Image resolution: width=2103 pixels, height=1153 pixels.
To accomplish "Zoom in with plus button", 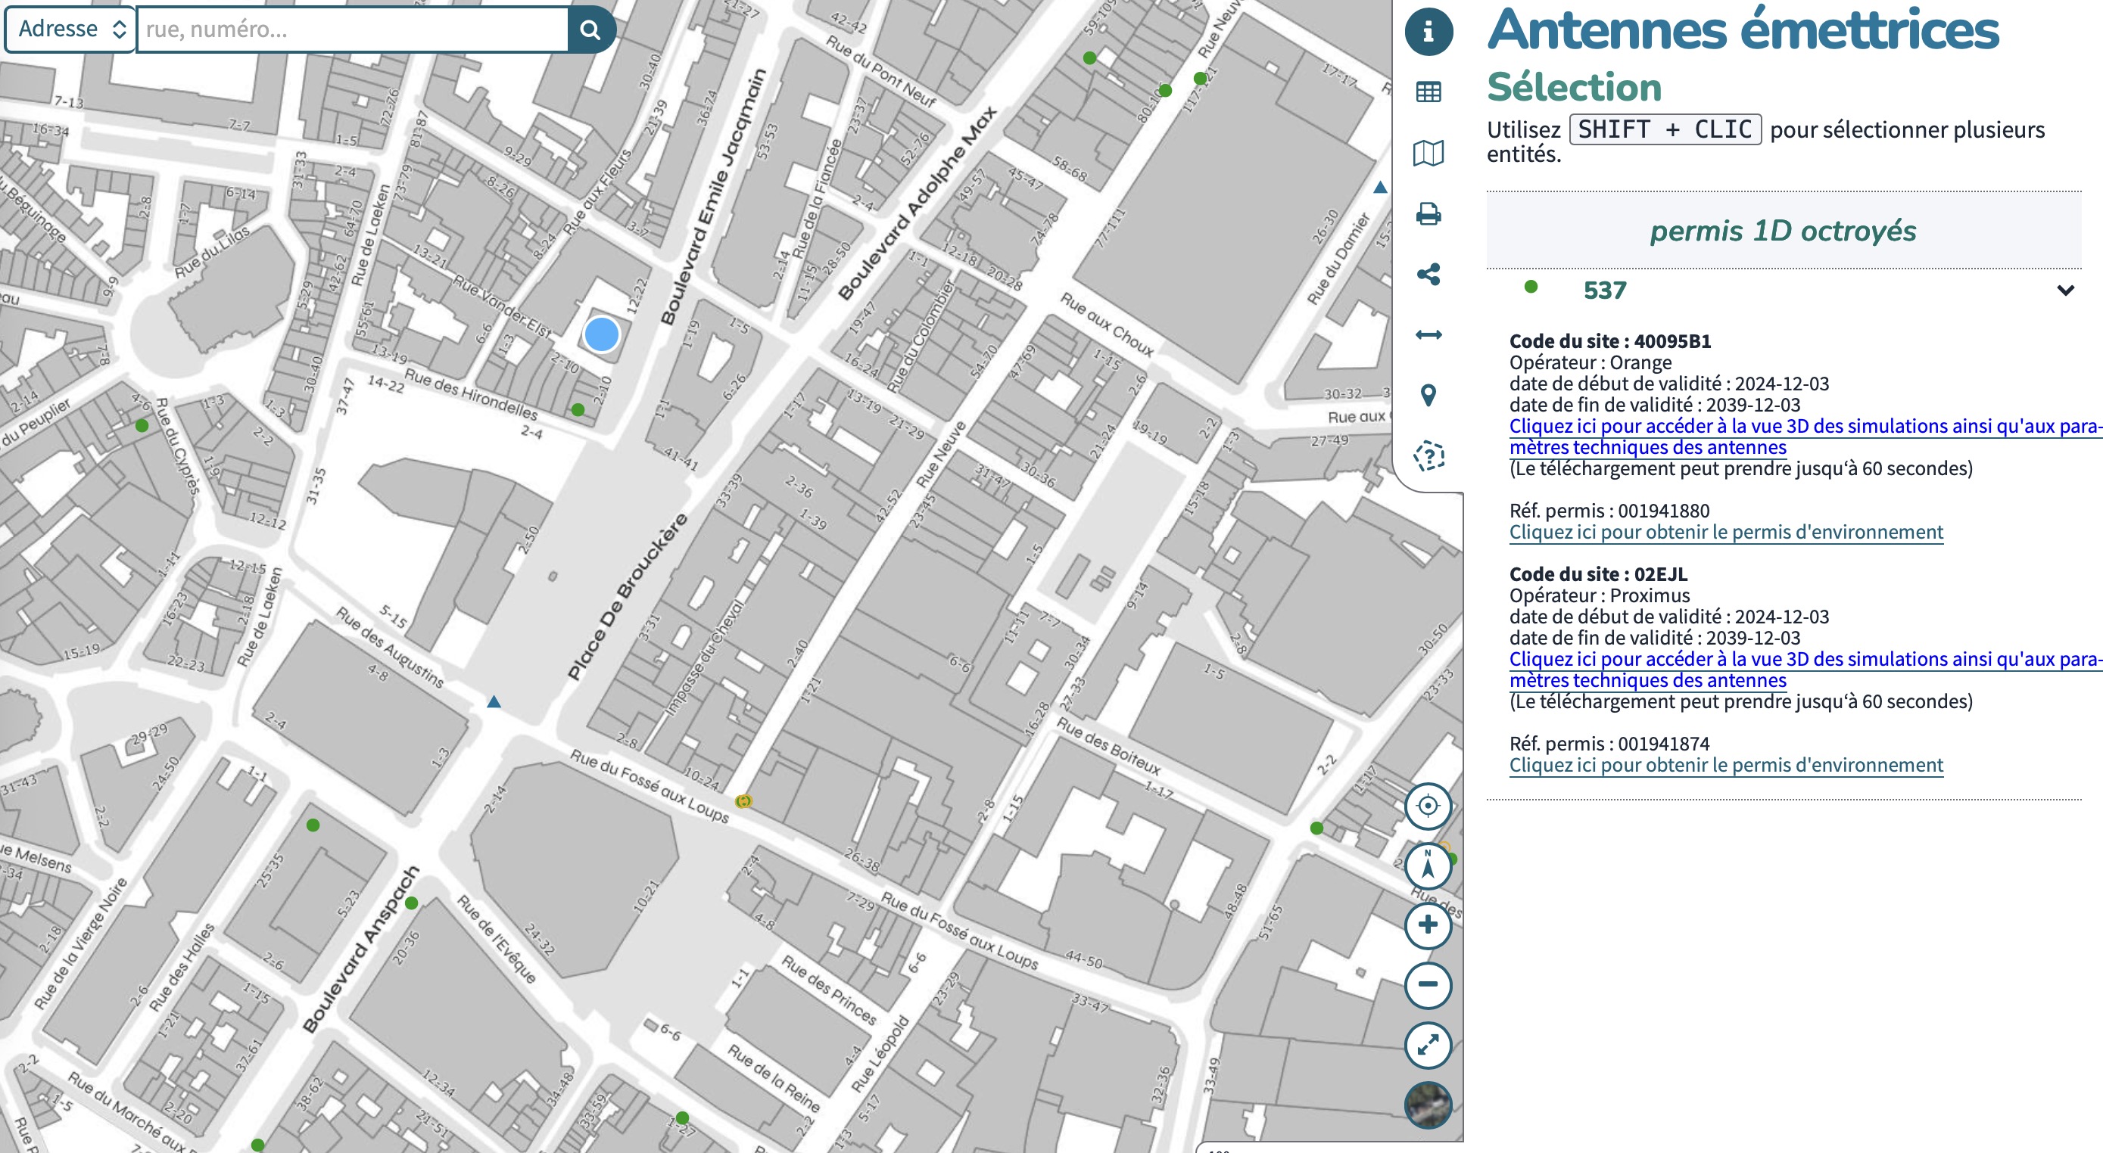I will pos(1427,925).
